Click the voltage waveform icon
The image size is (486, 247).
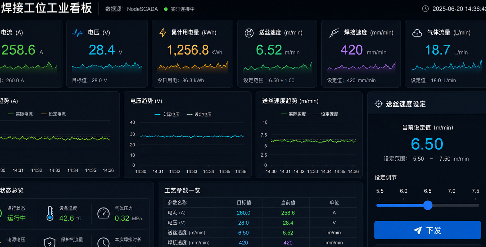(x=78, y=33)
